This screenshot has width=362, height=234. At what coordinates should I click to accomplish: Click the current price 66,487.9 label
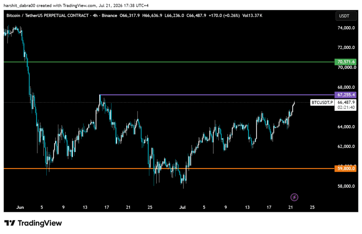(x=346, y=102)
